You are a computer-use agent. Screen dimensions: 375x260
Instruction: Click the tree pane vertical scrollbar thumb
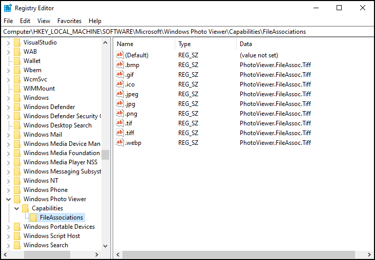click(x=105, y=155)
